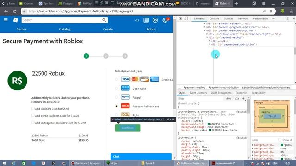Open Games in Roblox navigation
296x166 pixels.
point(22,29)
